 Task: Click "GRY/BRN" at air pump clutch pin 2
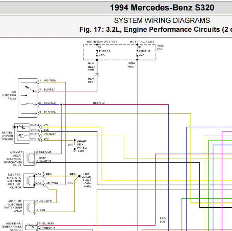[52, 183]
